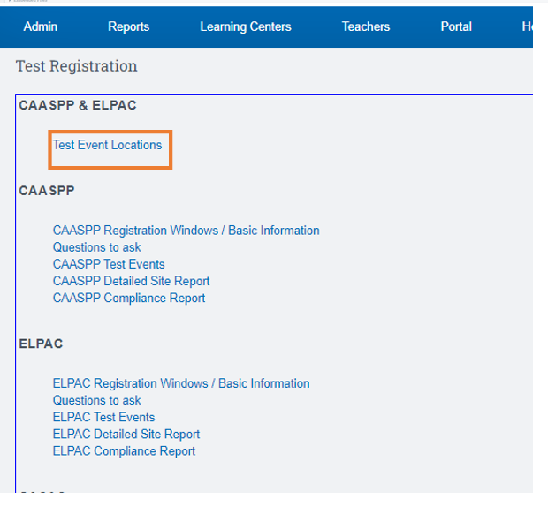Screen dimensions: 548x507
Task: Go to CAASPP Test Events
Action: coord(109,264)
